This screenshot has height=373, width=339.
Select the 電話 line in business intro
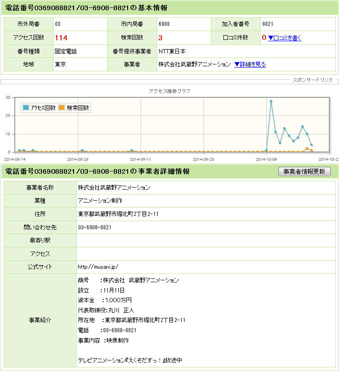(107, 330)
